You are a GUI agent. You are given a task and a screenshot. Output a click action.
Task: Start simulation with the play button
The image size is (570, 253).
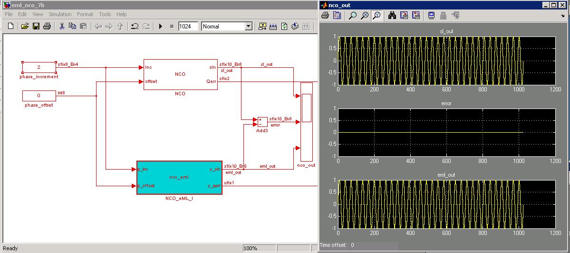[160, 26]
